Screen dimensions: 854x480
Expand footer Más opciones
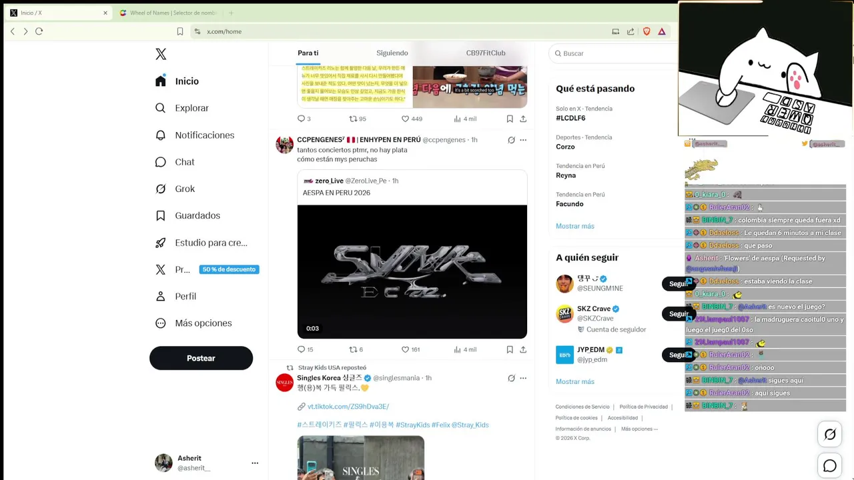coord(639,429)
